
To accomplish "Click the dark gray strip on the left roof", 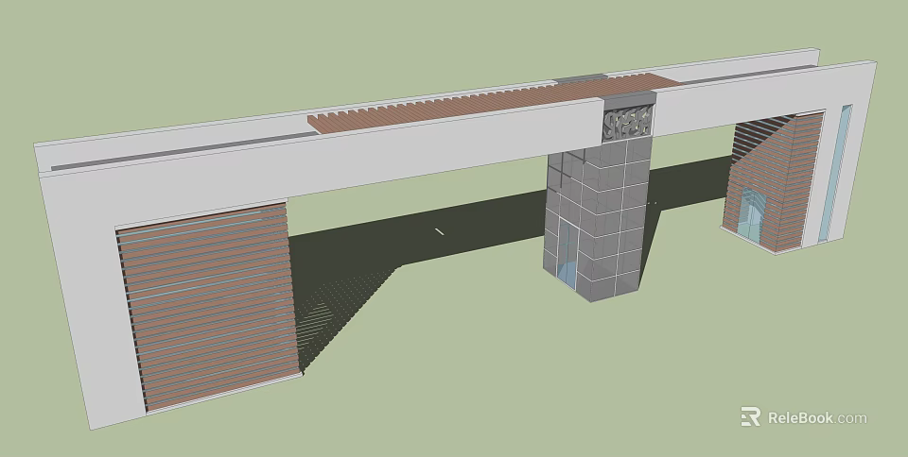I will tap(184, 151).
